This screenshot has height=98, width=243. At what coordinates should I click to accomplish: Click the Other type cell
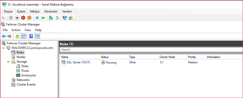click(132, 62)
